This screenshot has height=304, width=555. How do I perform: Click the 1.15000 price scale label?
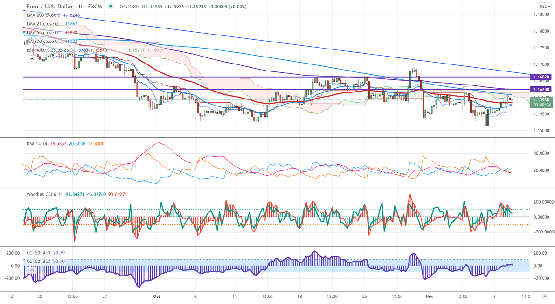pyautogui.click(x=541, y=131)
